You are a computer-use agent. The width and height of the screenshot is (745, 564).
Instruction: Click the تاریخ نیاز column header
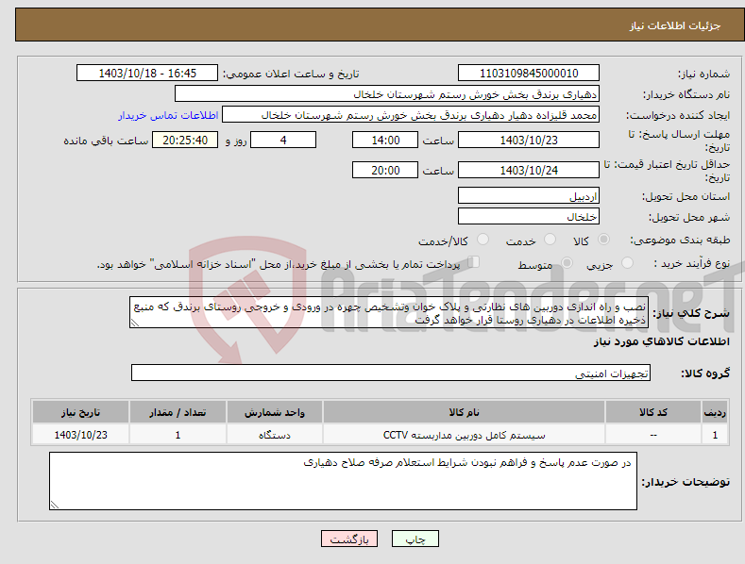pyautogui.click(x=81, y=412)
